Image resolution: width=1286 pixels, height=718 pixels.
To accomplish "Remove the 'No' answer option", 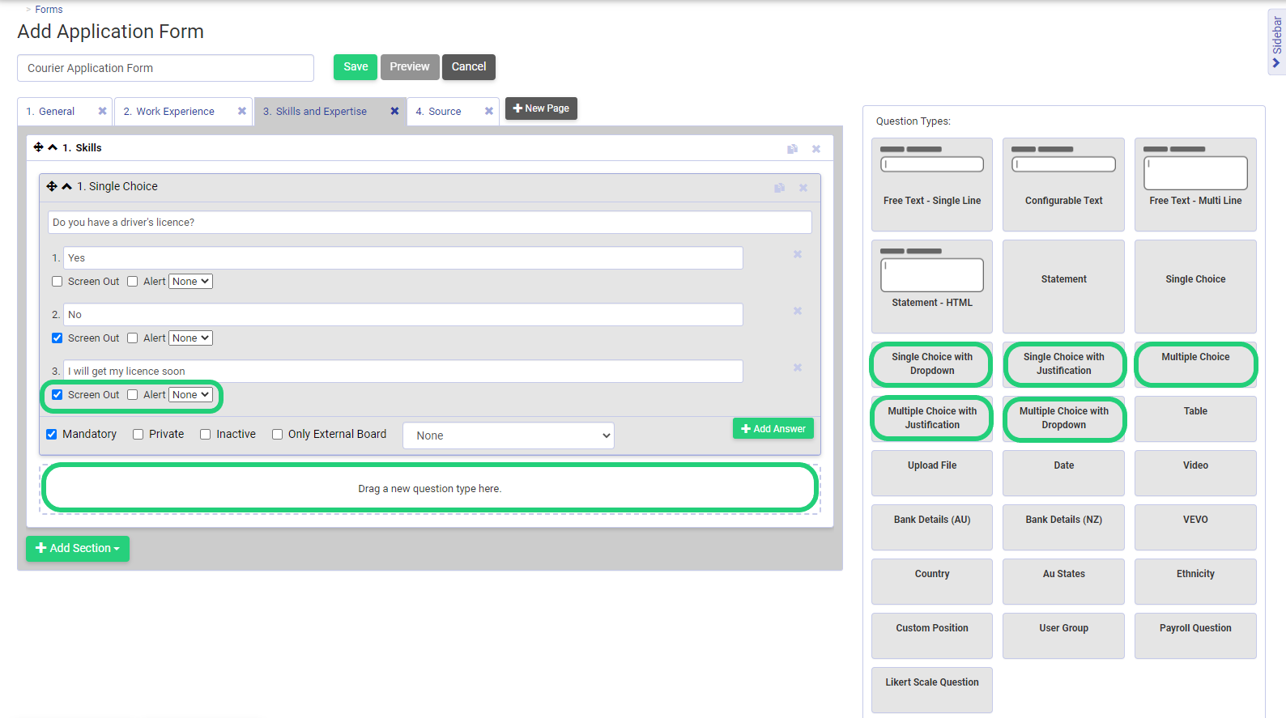I will 798,311.
